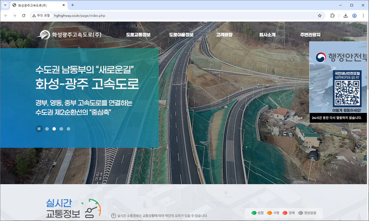This screenshot has height=221, width=369.
Task: Expand the 고객광장 menu
Action: click(224, 35)
